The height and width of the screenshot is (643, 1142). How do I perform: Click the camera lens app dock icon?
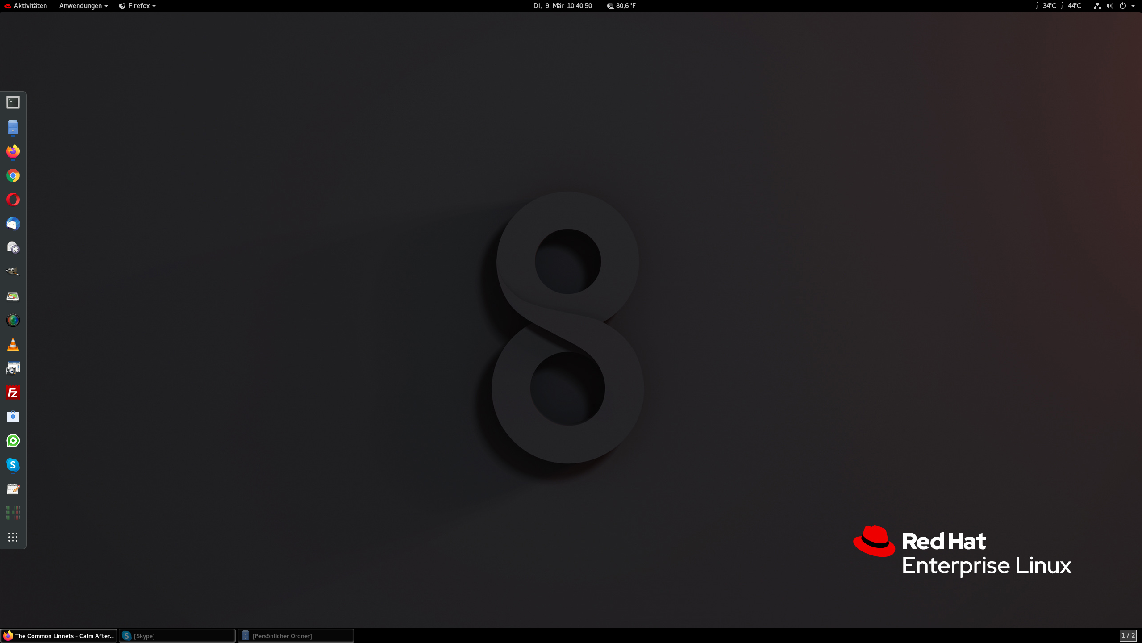[13, 320]
